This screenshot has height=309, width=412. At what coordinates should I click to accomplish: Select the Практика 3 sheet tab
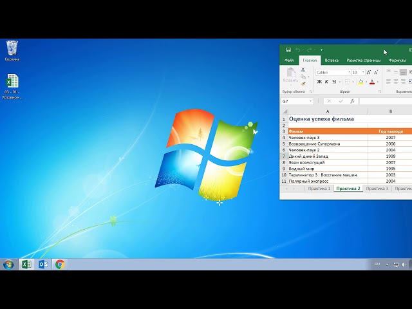pos(377,189)
